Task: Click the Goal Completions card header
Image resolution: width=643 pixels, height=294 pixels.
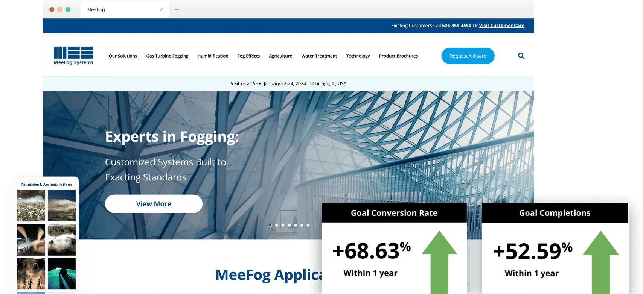Action: click(555, 213)
